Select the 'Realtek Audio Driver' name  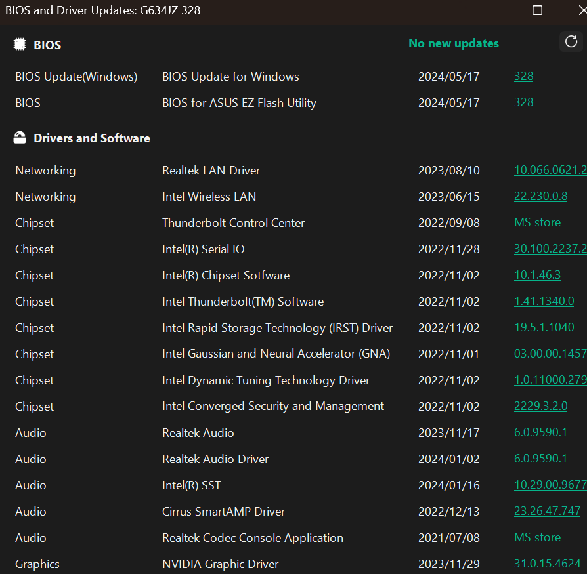[x=215, y=459]
